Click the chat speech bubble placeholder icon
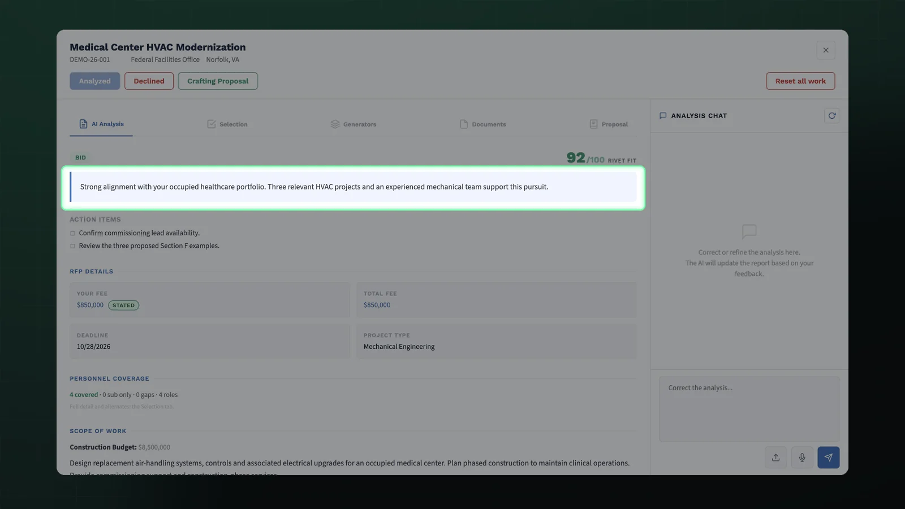The height and width of the screenshot is (509, 905). pyautogui.click(x=749, y=231)
